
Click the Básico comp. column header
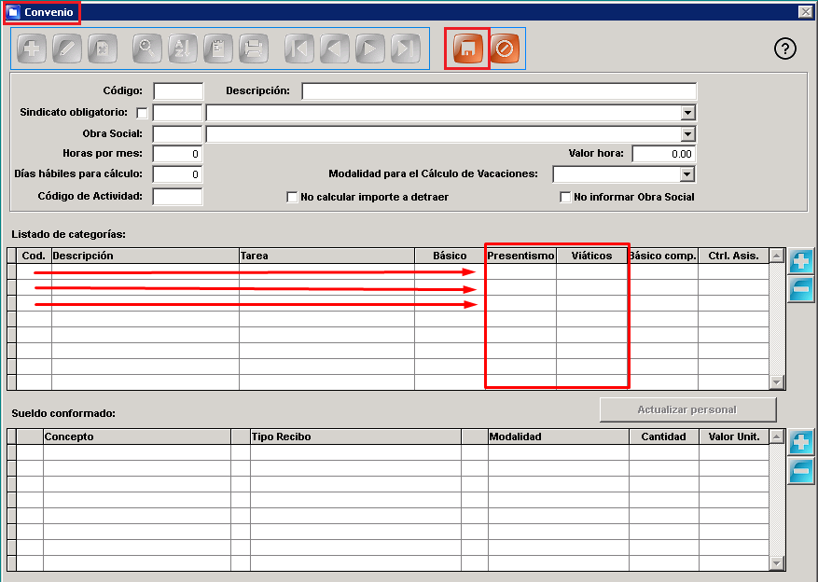[662, 256]
